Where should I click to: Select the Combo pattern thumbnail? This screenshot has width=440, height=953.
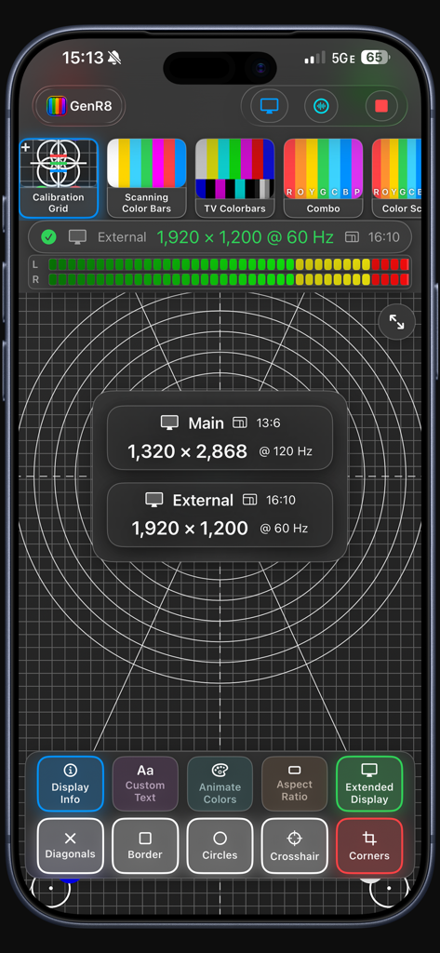pyautogui.click(x=324, y=178)
